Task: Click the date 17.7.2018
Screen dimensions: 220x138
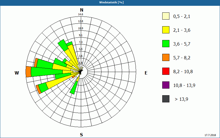Action: click(x=210, y=135)
